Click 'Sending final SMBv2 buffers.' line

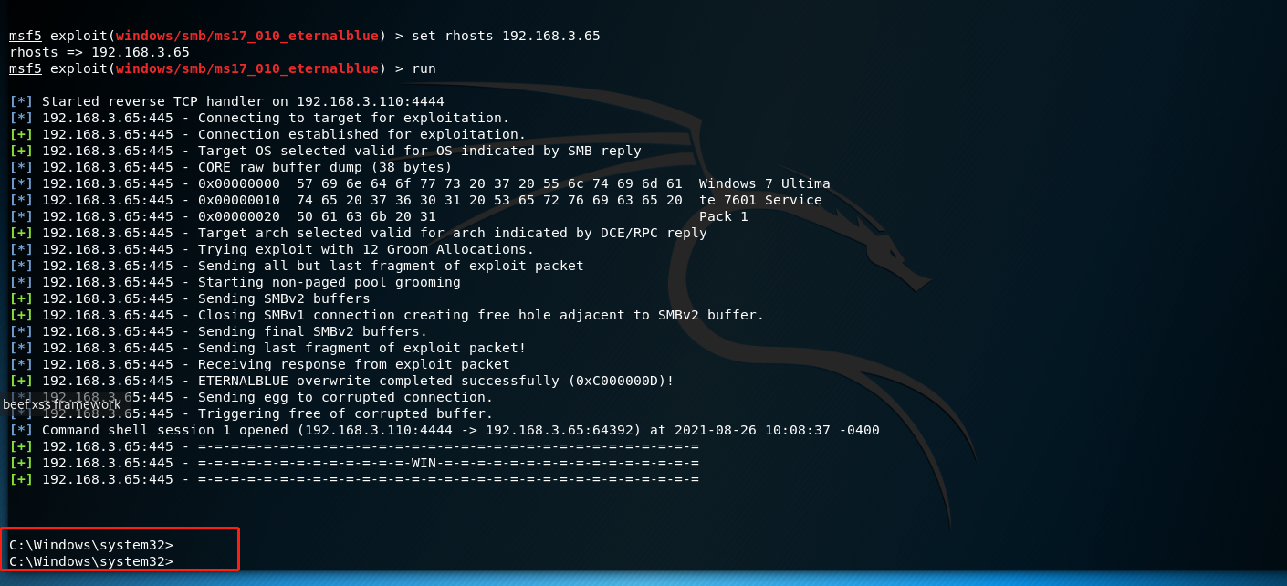click(x=219, y=331)
